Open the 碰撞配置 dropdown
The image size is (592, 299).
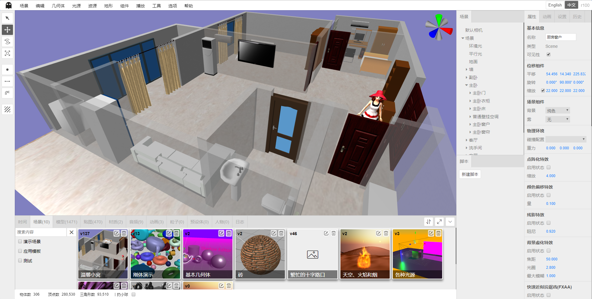coord(566,139)
